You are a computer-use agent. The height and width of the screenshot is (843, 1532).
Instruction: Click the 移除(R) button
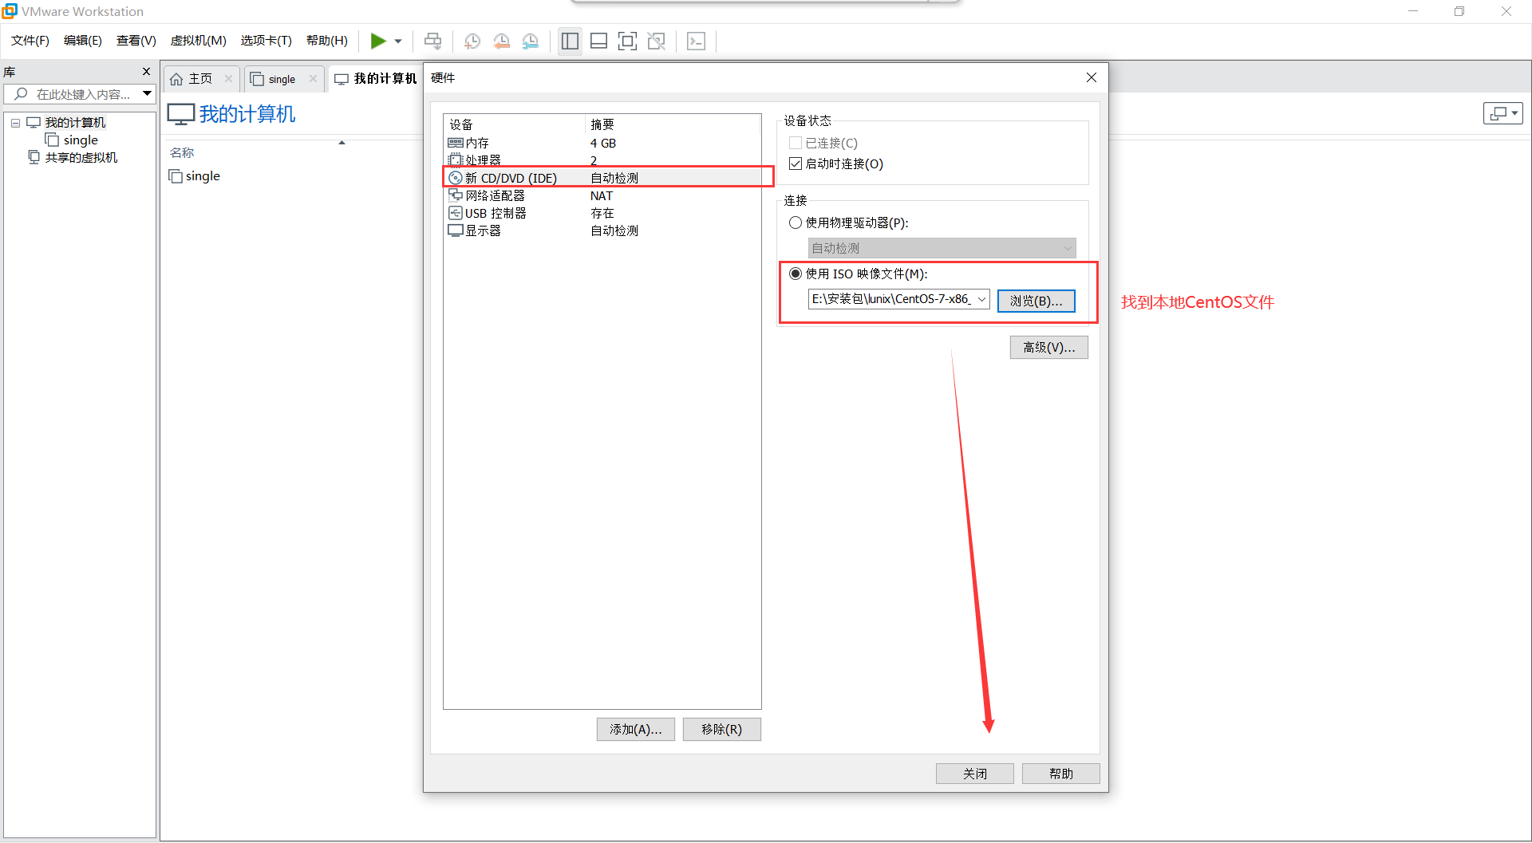[x=721, y=729]
